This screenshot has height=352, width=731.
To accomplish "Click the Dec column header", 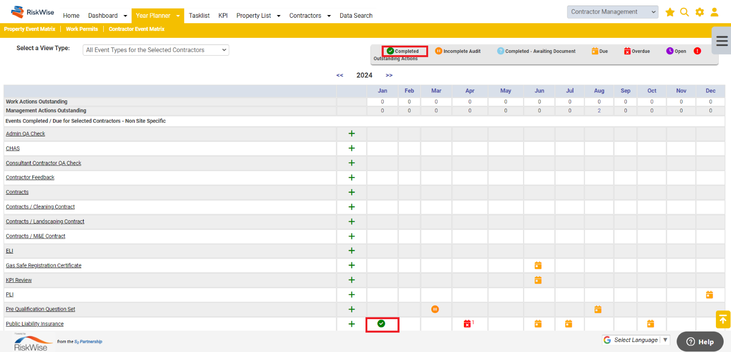I will click(710, 91).
